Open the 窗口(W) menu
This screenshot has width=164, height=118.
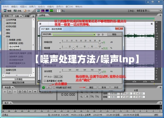point(69,7)
